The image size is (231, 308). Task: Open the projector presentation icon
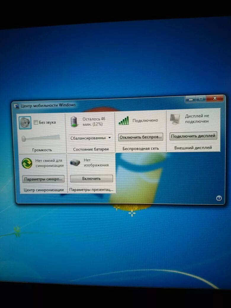(75, 163)
